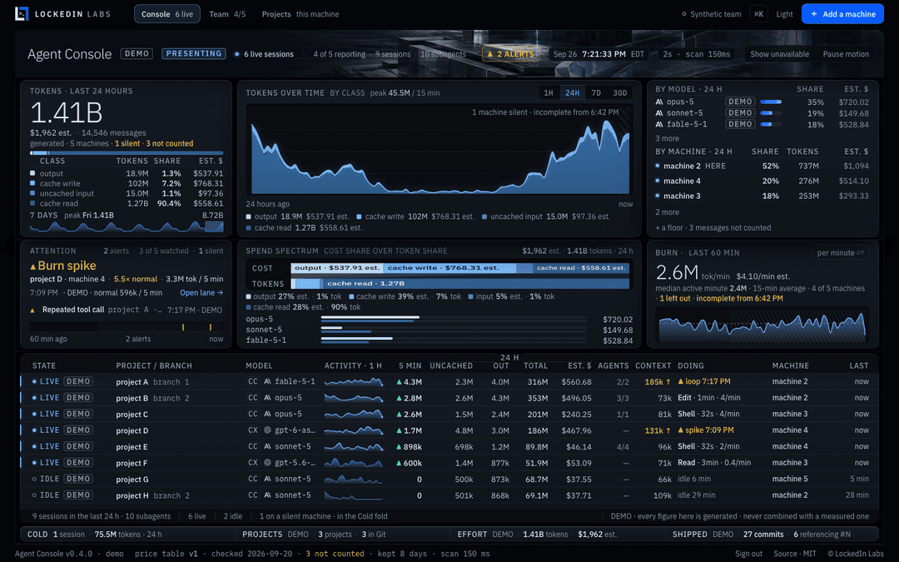This screenshot has height=562, width=899.
Task: Click the Anthropic icon beside fable-5-1 in project A row
Action: point(267,381)
